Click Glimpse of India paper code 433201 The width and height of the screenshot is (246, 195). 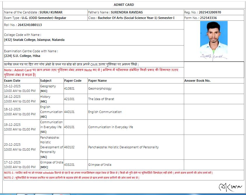tap(69, 165)
